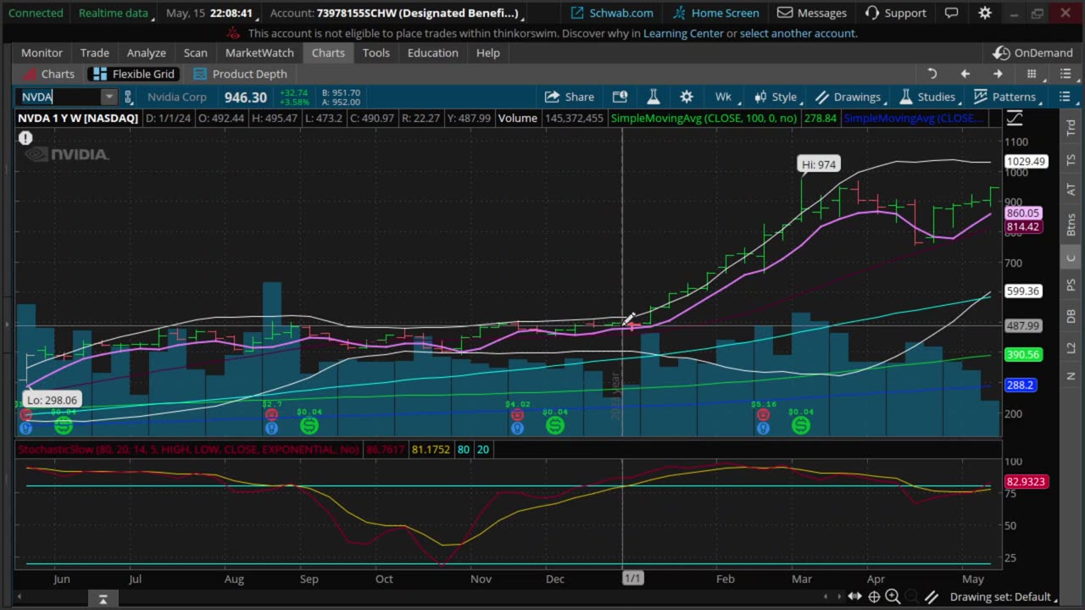Toggle the TS sidebar panel
The height and width of the screenshot is (610, 1085).
[1071, 160]
